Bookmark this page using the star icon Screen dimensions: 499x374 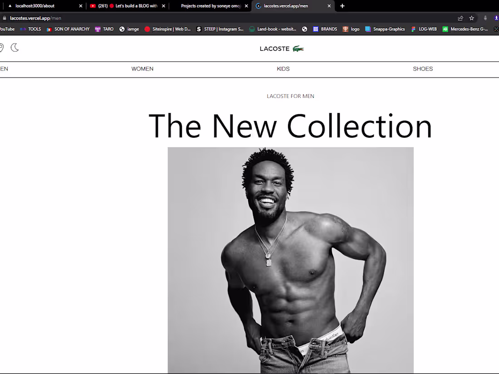pyautogui.click(x=471, y=18)
